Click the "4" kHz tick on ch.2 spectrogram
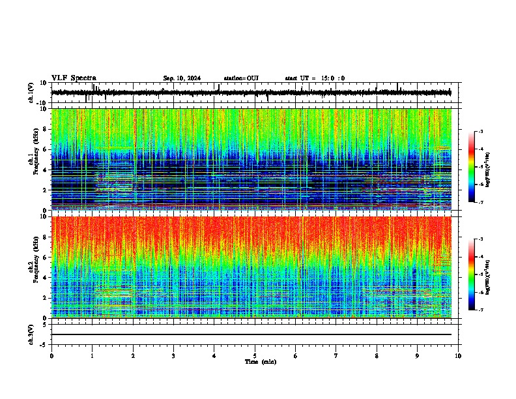 click(x=45, y=278)
